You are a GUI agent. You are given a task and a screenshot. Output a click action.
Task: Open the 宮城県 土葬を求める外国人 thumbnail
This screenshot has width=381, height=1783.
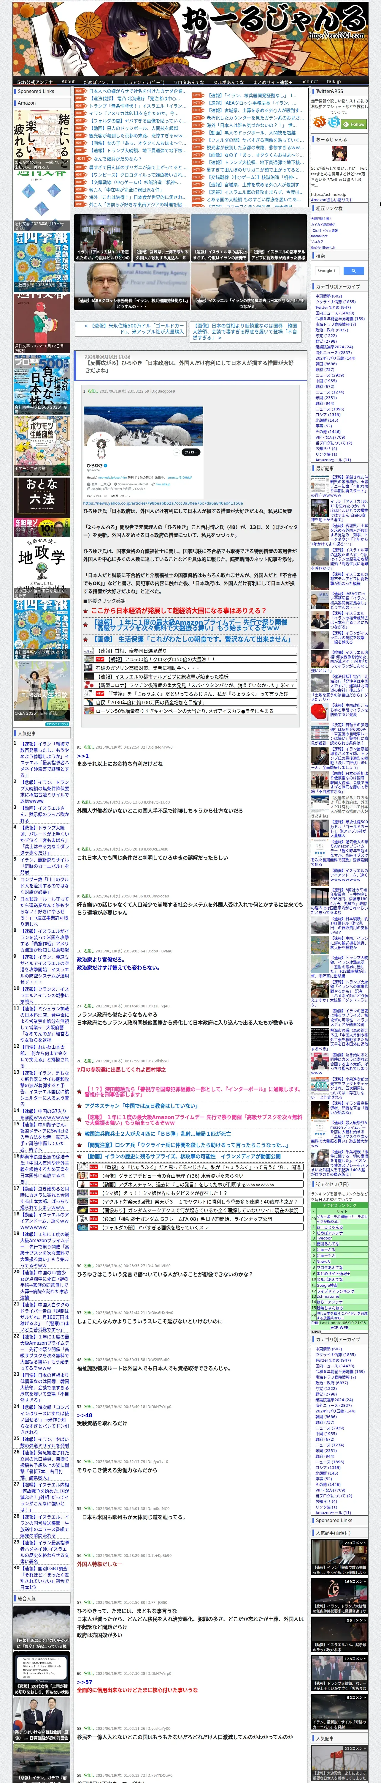[x=161, y=237]
